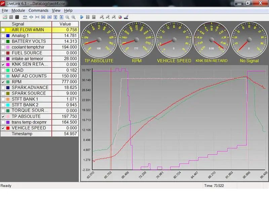This screenshot has height=210, width=269.
Task: Click the pen line color toolbar icon
Action: (x=126, y=17)
